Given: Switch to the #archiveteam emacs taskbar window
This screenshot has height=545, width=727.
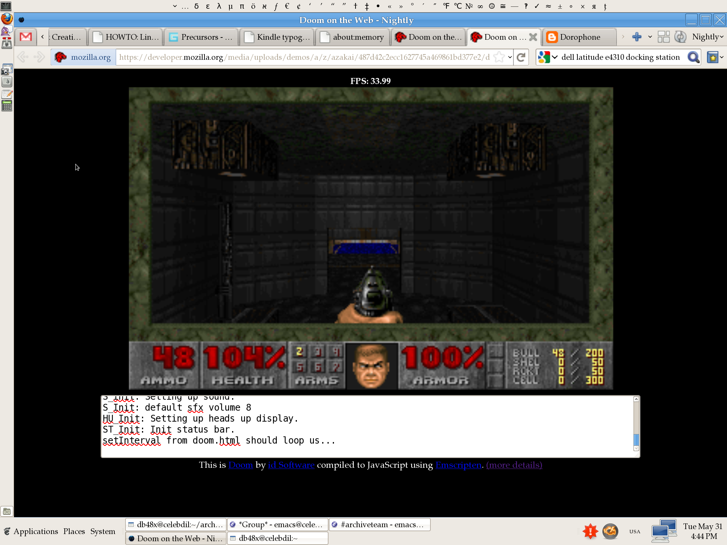Looking at the screenshot, I should 379,524.
